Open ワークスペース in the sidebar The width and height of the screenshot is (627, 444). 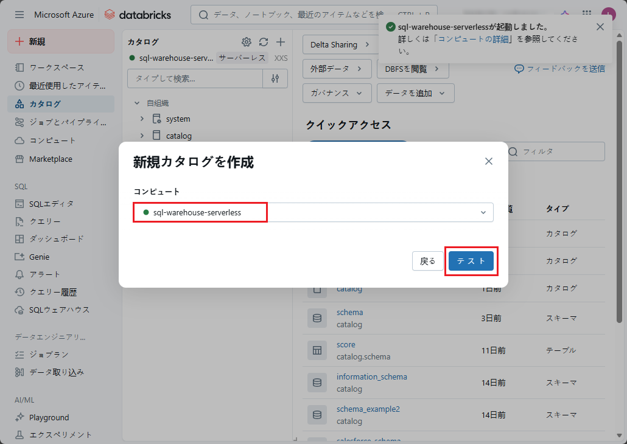click(57, 68)
